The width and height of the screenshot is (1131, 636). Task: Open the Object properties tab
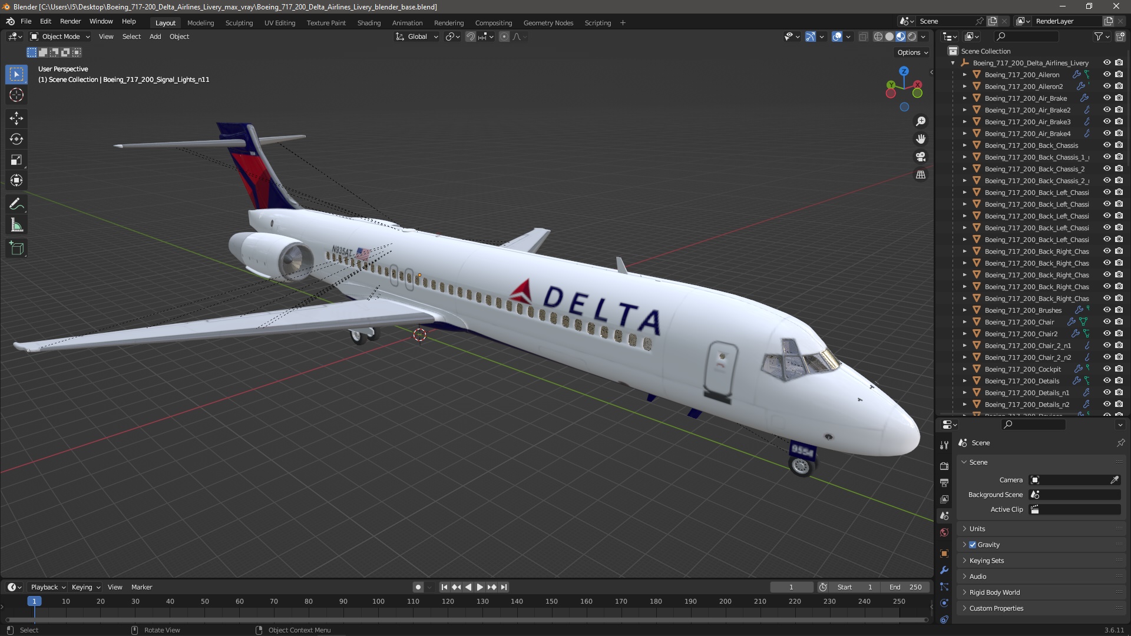point(944,554)
